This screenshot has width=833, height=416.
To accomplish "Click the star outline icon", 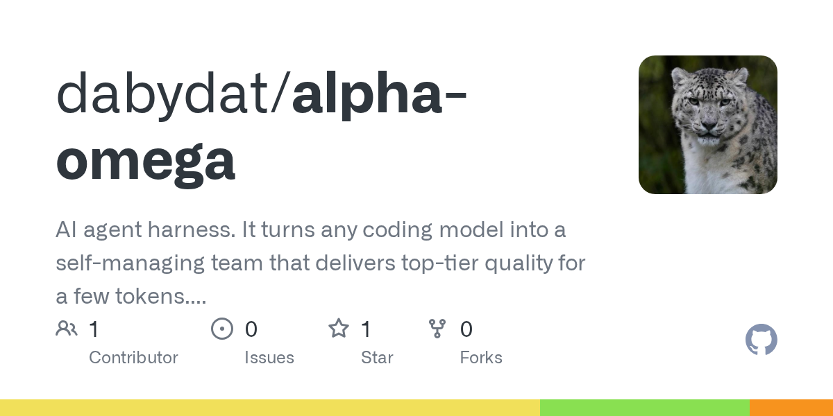I will pos(339,329).
